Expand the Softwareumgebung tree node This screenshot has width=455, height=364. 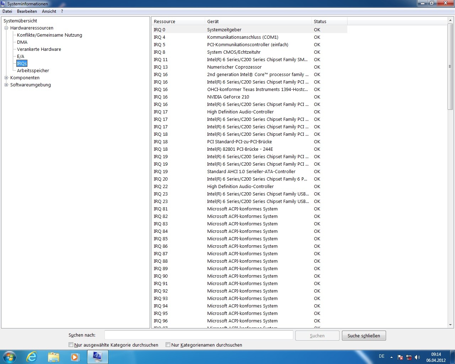(x=6, y=85)
